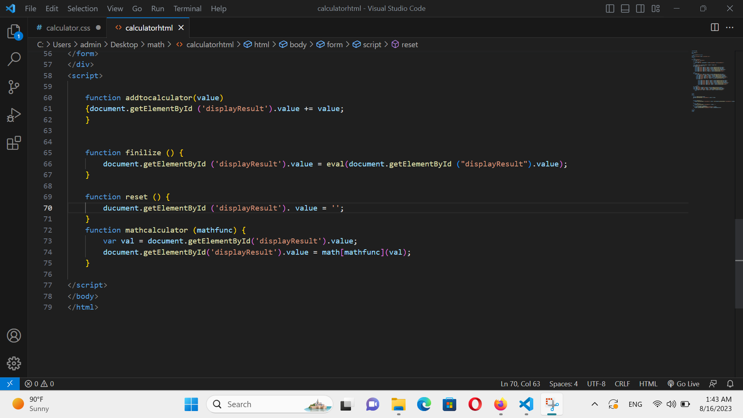Open the Selection menu
Screen dimensions: 743x418
pos(82,9)
